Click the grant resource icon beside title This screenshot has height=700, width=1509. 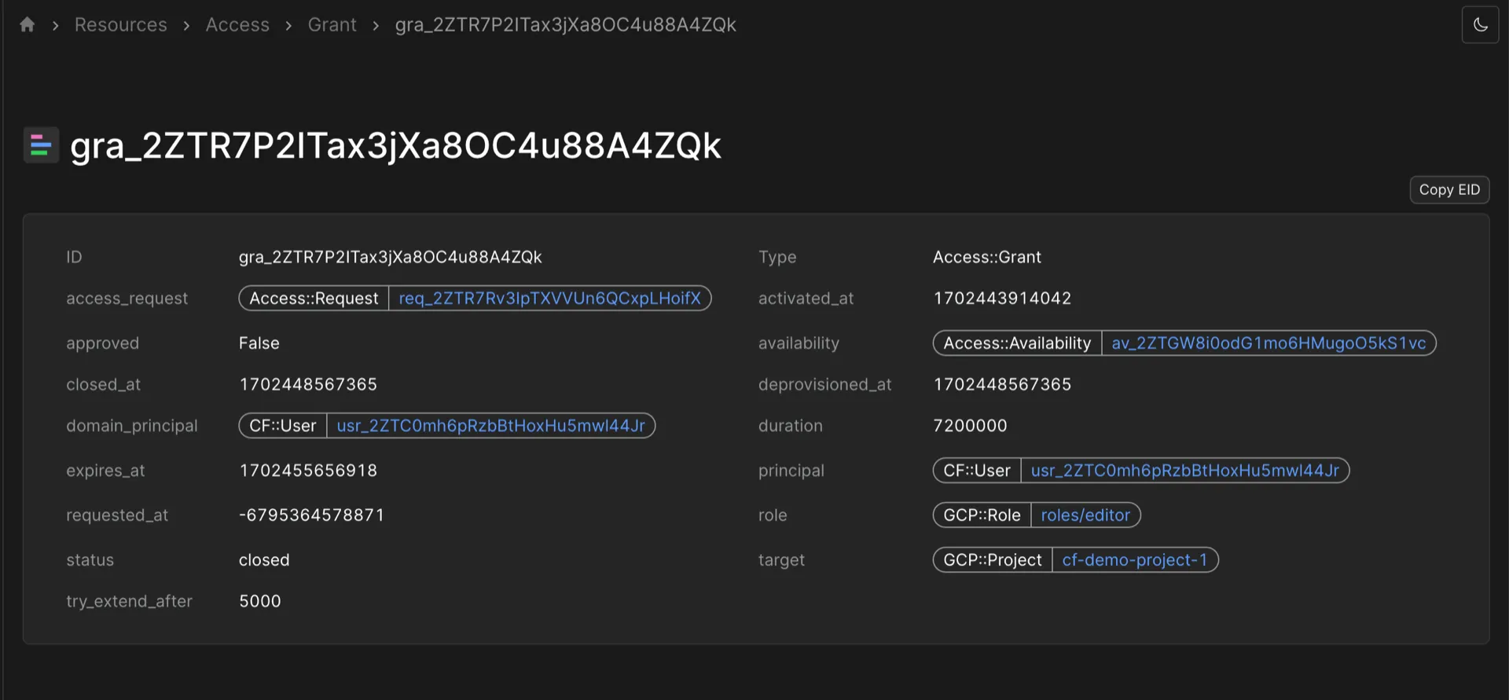click(41, 145)
